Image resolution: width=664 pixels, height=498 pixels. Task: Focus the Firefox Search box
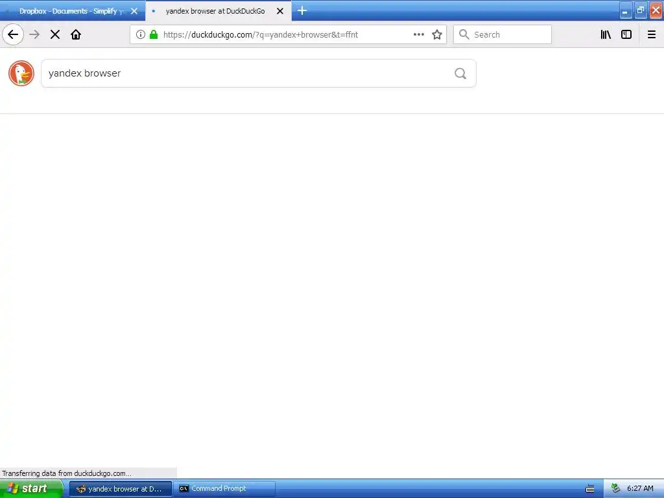(503, 35)
